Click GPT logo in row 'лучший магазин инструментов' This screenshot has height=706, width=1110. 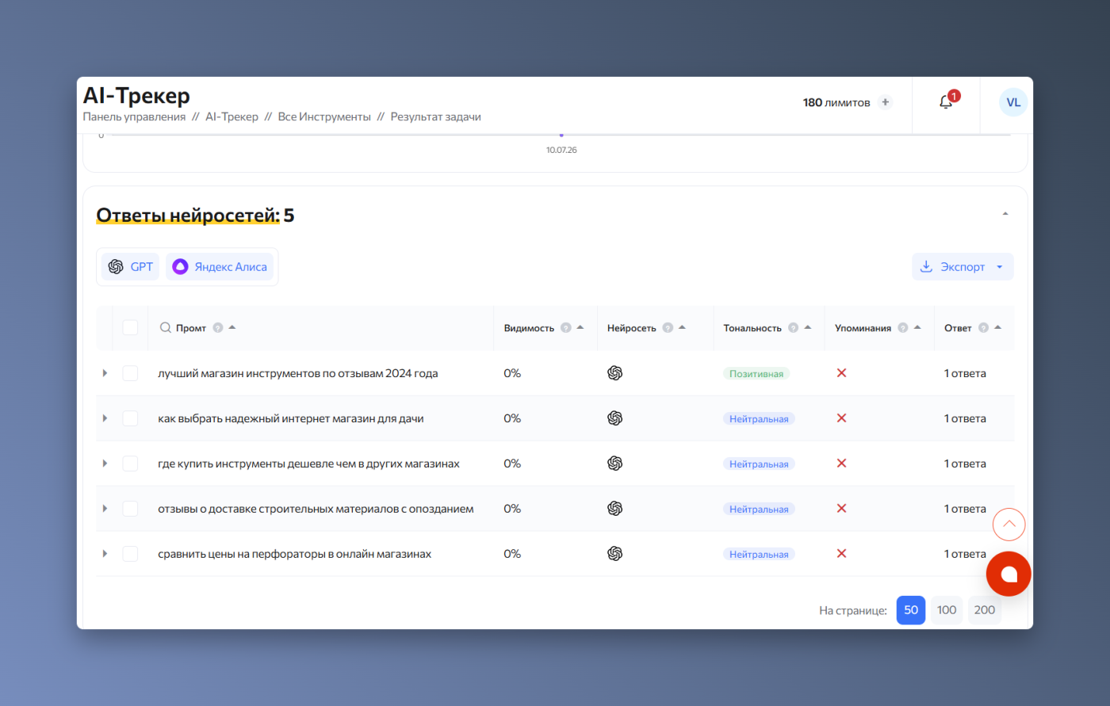coord(614,373)
